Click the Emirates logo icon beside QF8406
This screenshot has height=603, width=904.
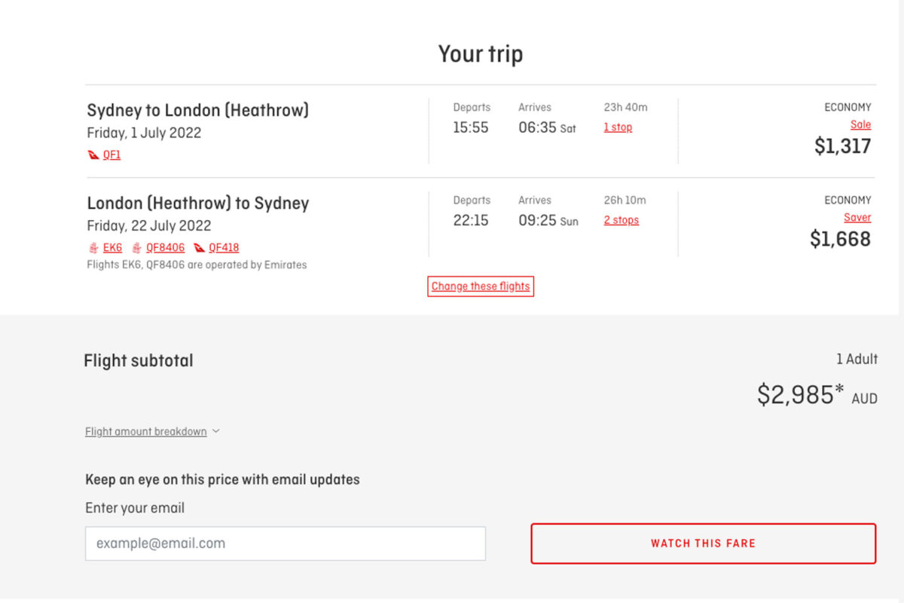coord(137,248)
